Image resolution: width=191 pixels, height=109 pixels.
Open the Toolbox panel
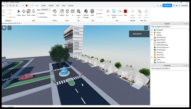(62, 13)
